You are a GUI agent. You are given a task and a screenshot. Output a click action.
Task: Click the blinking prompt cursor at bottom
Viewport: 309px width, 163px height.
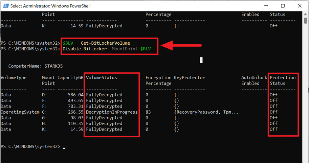tap(64, 148)
